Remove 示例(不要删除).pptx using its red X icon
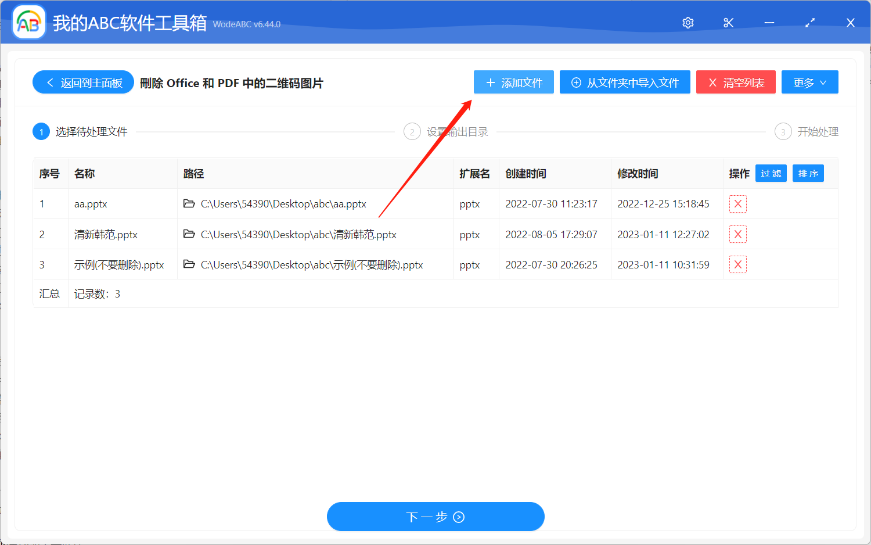Image resolution: width=871 pixels, height=545 pixels. 737,264
